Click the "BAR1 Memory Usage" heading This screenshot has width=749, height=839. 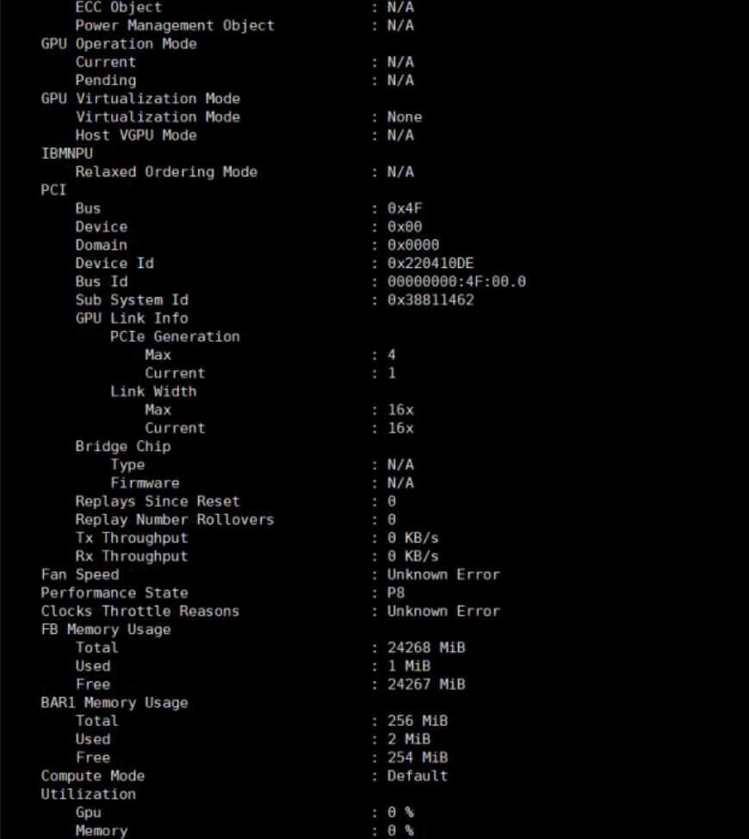click(115, 703)
